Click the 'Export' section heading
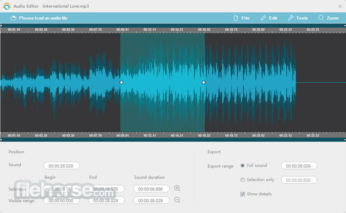The image size is (346, 213). click(214, 151)
